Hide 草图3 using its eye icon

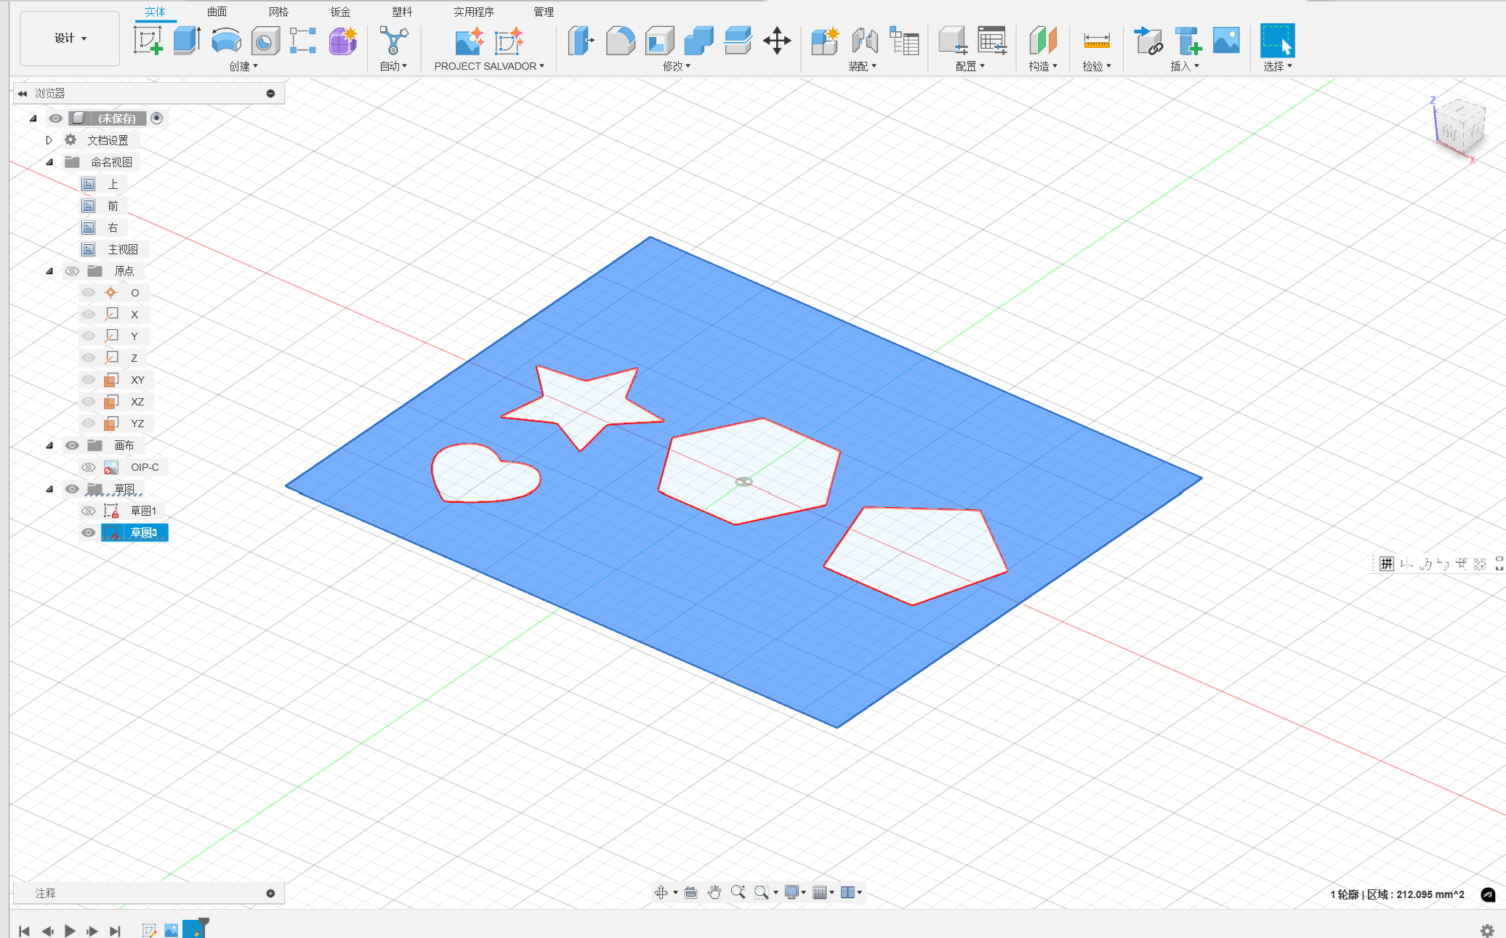coord(89,533)
